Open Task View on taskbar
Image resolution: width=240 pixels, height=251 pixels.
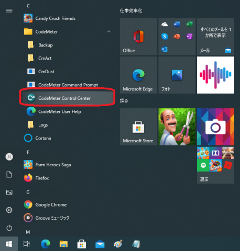point(27,244)
